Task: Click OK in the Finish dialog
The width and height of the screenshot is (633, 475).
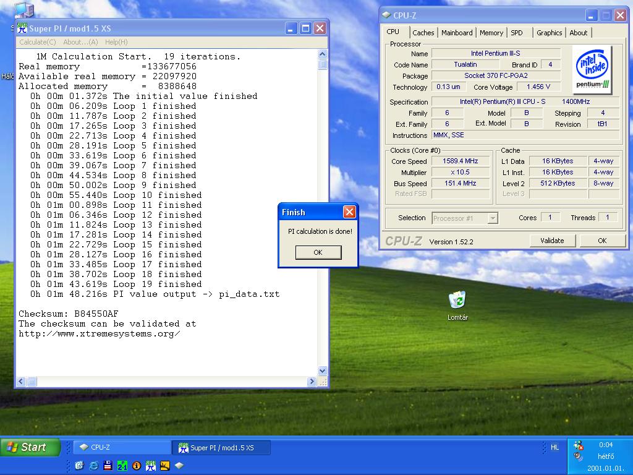Action: click(318, 252)
